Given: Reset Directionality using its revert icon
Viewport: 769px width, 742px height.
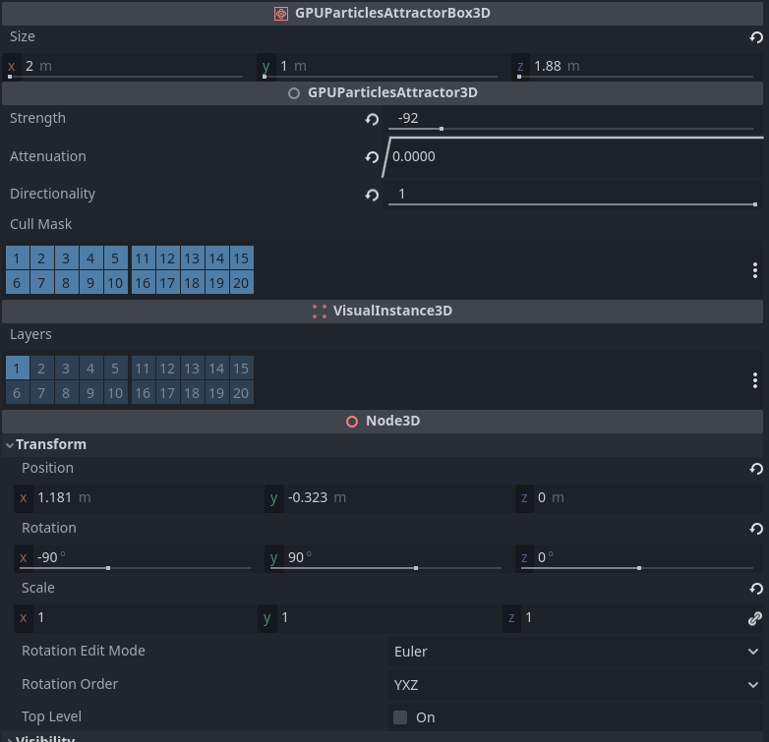Looking at the screenshot, I should 372,195.
